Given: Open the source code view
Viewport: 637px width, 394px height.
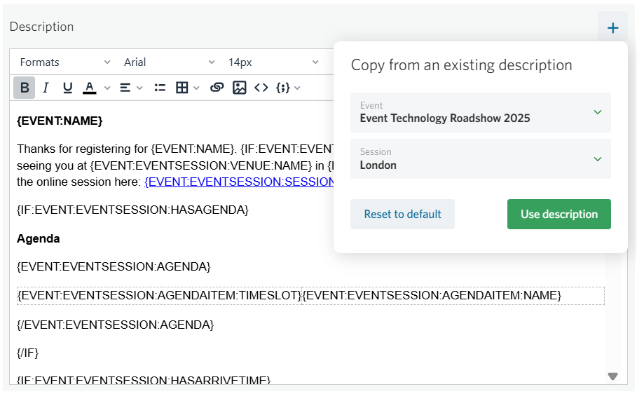Looking at the screenshot, I should [x=261, y=88].
